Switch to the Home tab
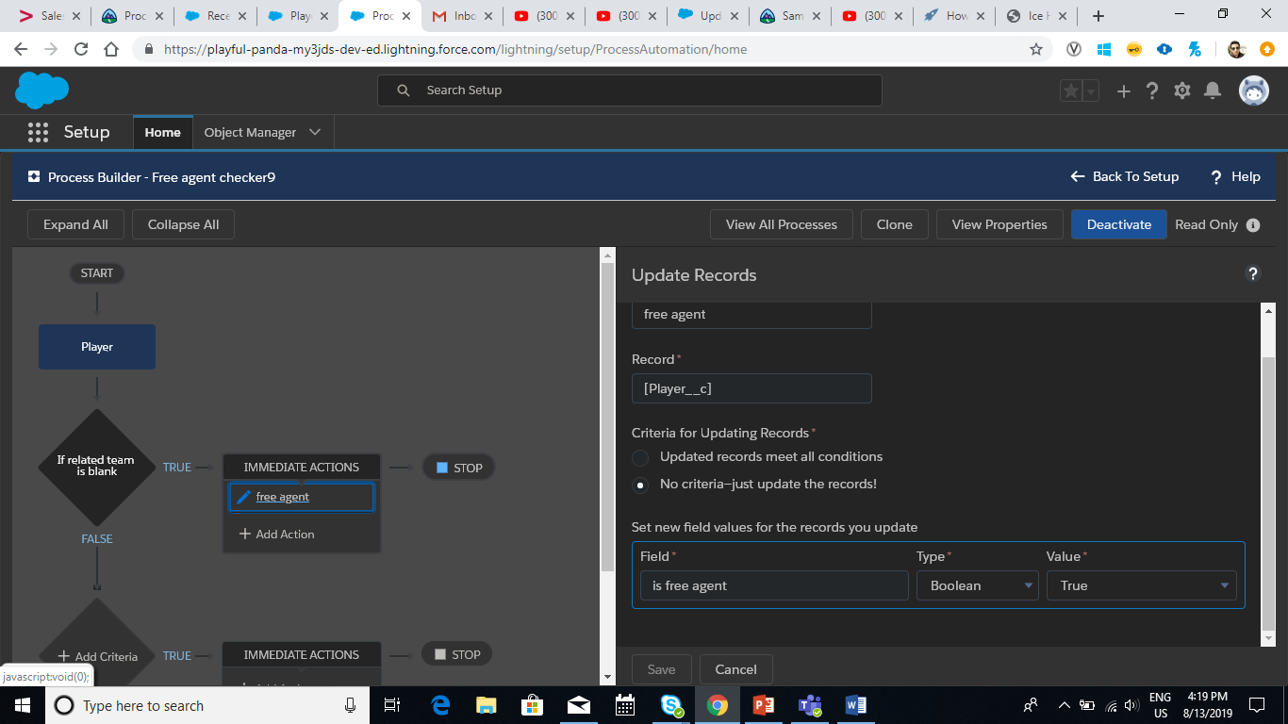Screen dimensions: 1288x724 (163, 132)
